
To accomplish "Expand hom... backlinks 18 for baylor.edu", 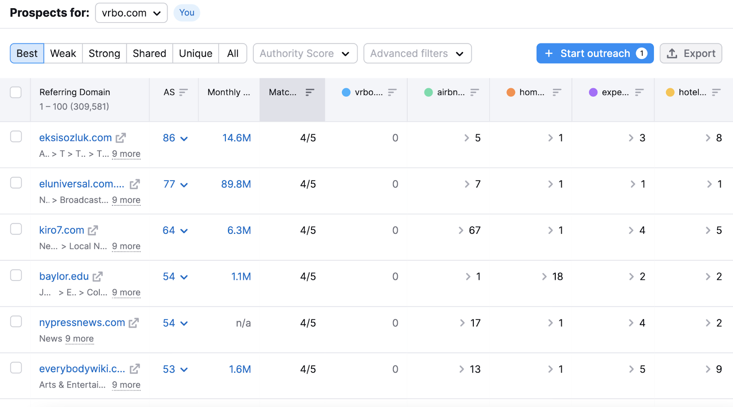I will (x=552, y=277).
